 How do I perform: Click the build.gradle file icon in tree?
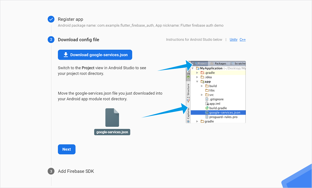(x=207, y=108)
